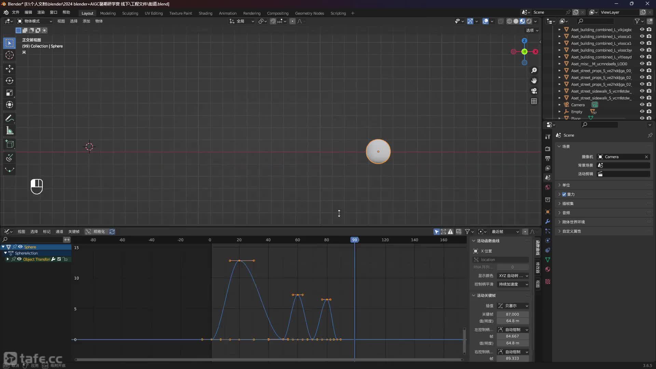Open interpolation Bezier dropdown
Viewport: 656px width, 369px height.
pos(513,306)
